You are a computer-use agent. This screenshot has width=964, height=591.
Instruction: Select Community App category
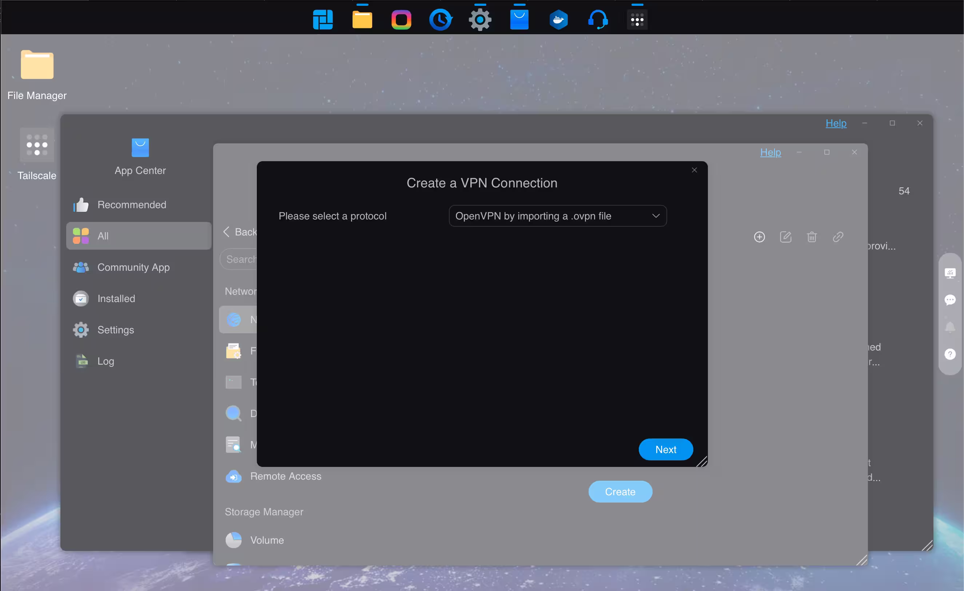(133, 267)
